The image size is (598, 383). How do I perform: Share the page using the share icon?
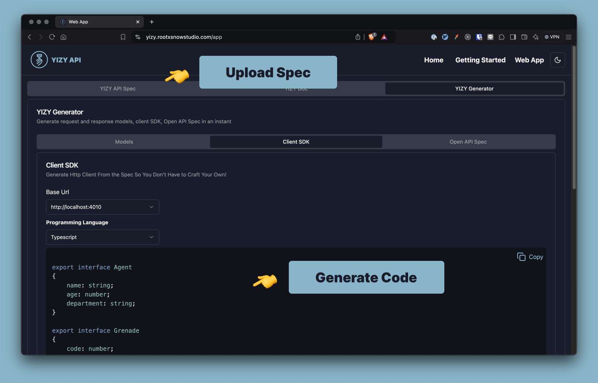coord(358,37)
